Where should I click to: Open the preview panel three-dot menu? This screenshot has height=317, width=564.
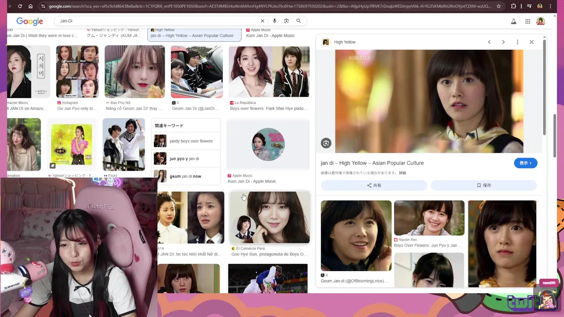point(517,42)
